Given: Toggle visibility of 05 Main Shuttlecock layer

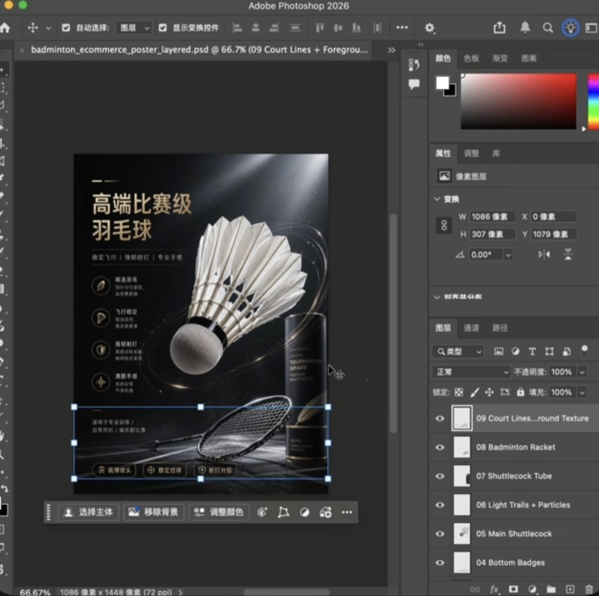Looking at the screenshot, I should coord(439,534).
